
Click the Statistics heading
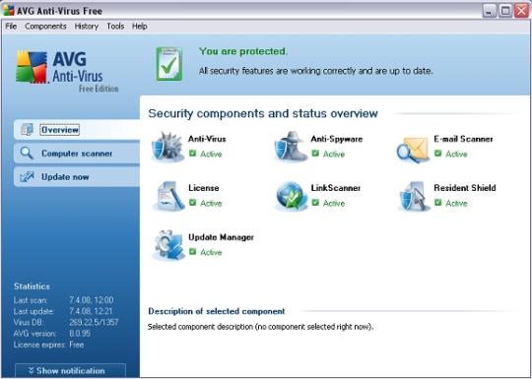coord(32,286)
